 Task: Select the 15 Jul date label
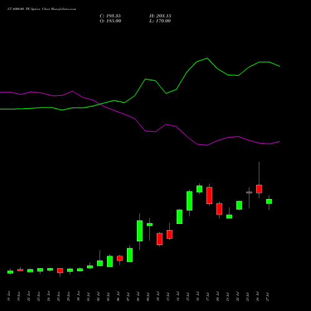(188, 296)
